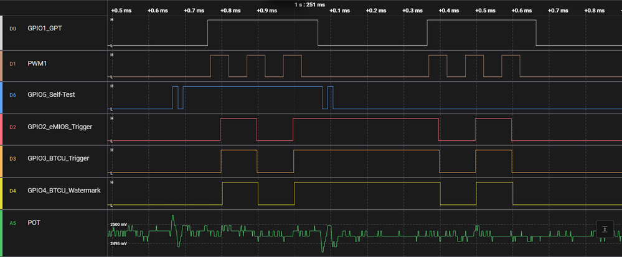Select the POT analog channel label
622x257 pixels.
pyautogui.click(x=34, y=223)
